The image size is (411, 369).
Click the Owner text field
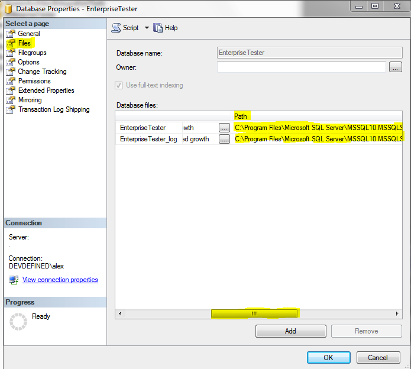301,67
